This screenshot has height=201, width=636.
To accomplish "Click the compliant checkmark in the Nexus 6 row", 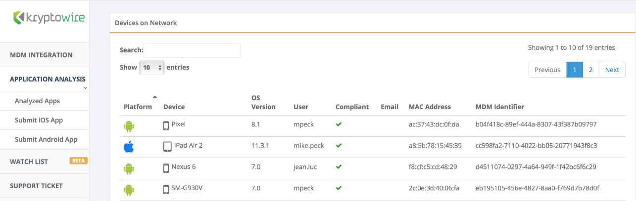I will click(339, 167).
